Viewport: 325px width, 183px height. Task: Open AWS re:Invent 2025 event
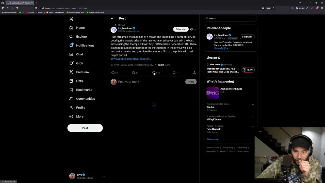point(231,89)
